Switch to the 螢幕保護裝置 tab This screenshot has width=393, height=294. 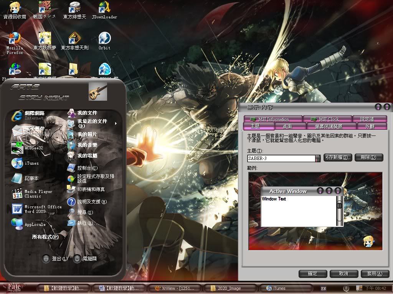(332, 126)
